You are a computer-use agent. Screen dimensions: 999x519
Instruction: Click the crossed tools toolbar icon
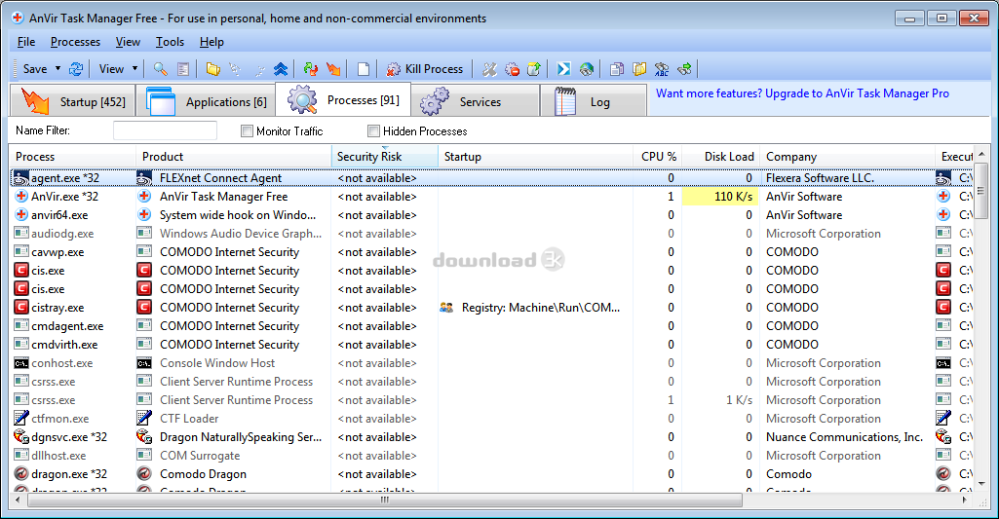[489, 69]
